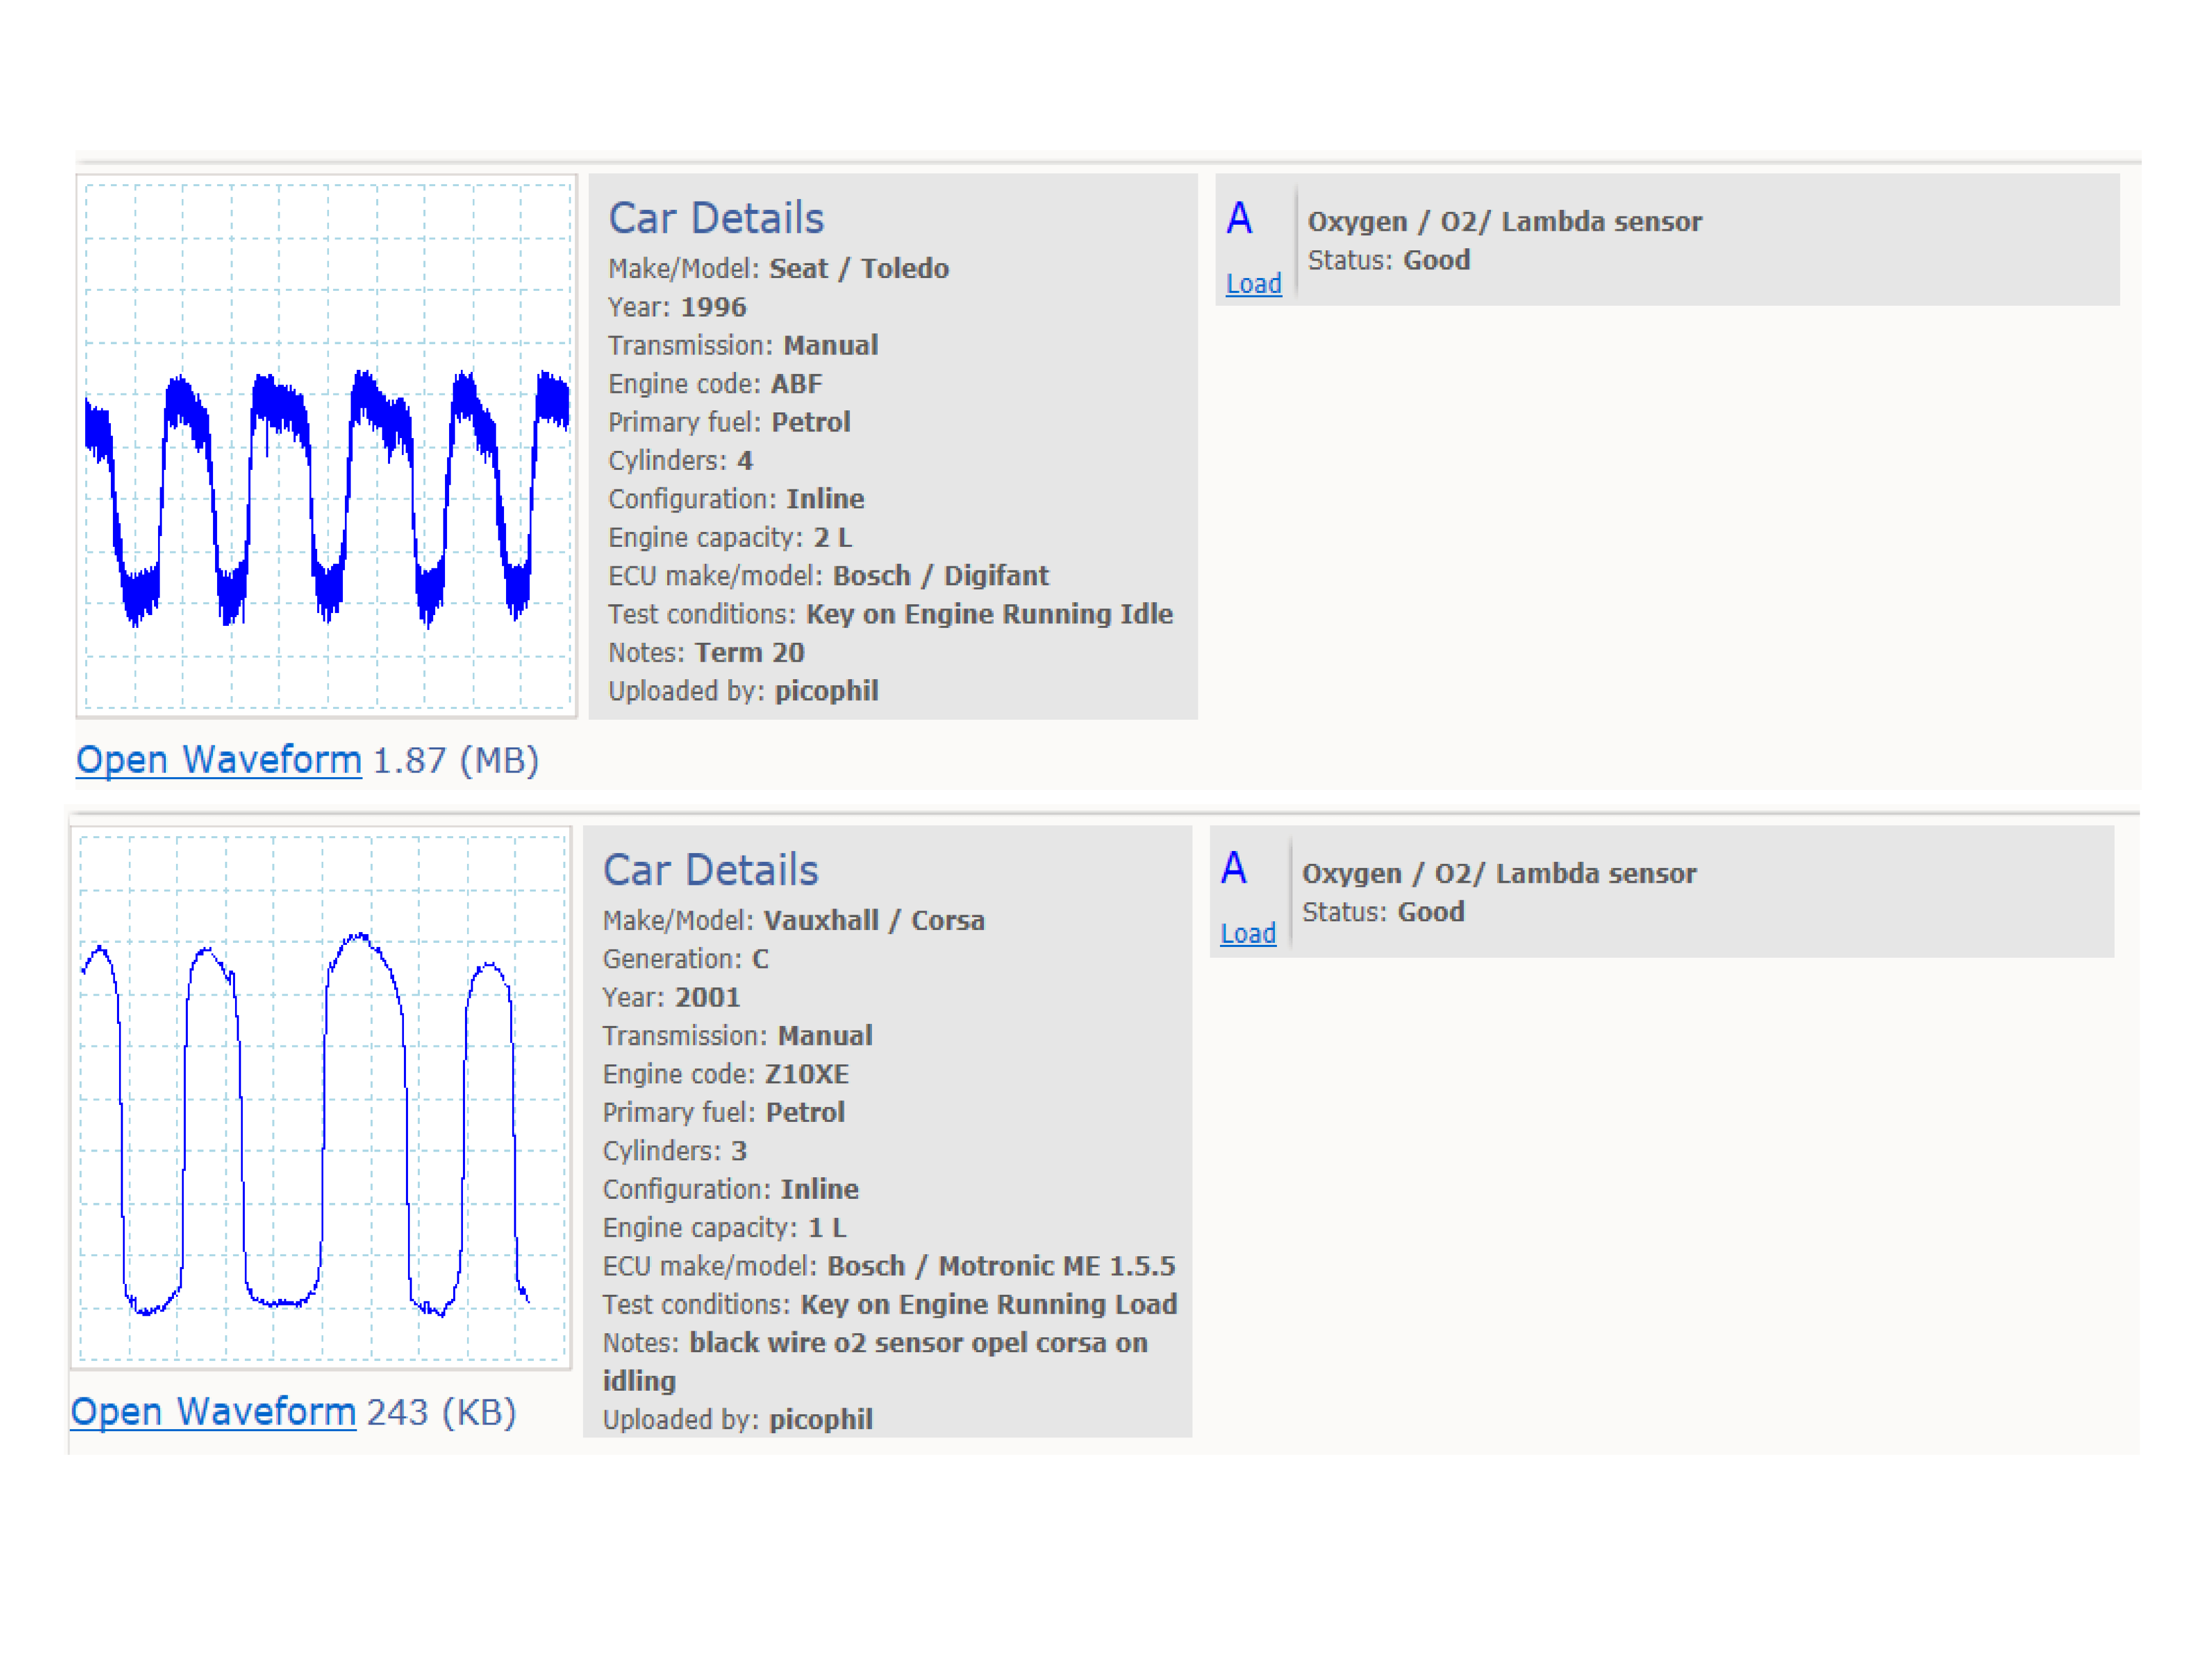Click Notes Term 20 text

click(x=706, y=653)
